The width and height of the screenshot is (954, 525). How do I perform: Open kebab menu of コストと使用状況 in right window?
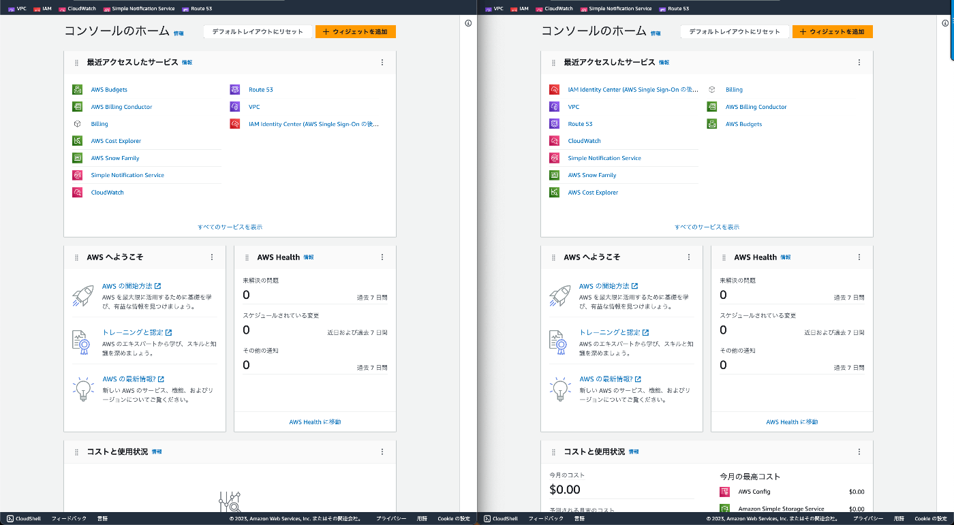(x=859, y=452)
